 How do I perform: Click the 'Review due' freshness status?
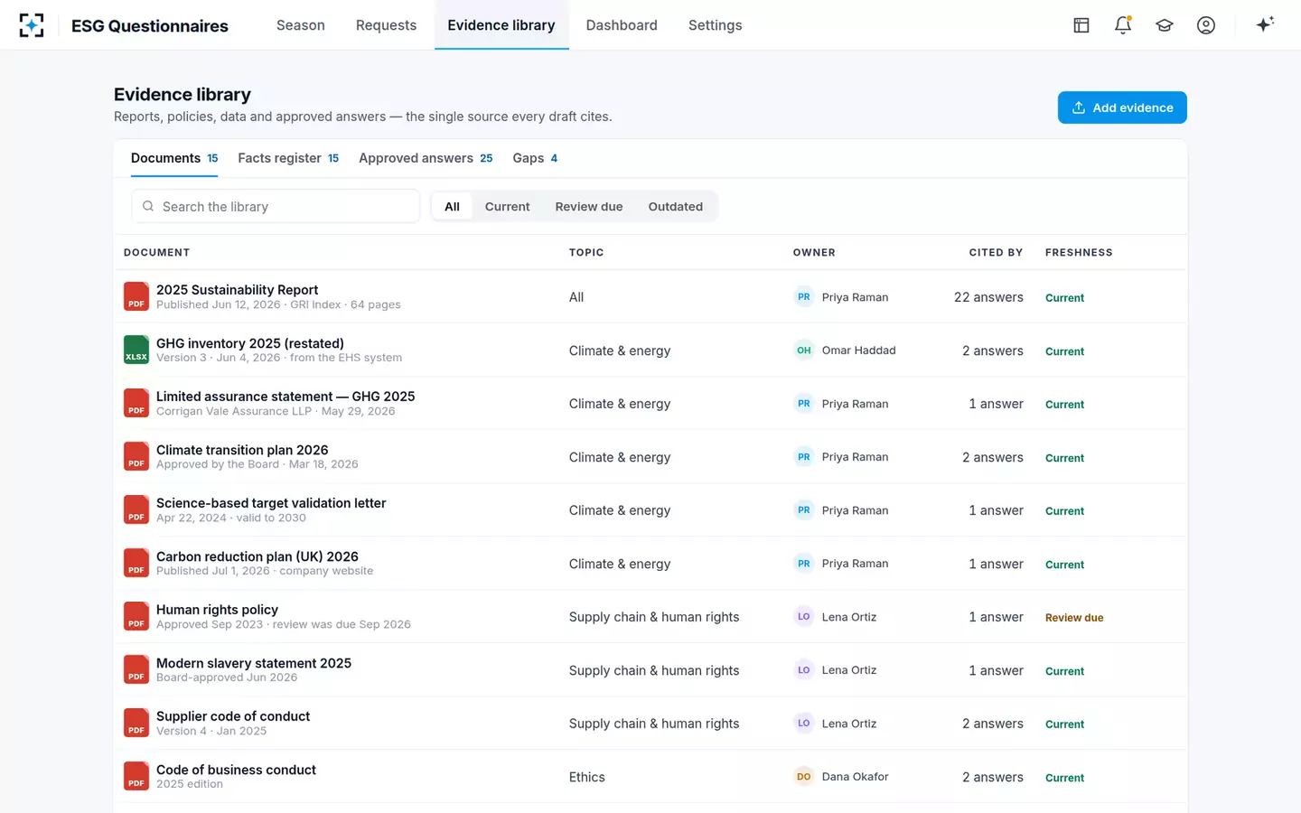(x=1074, y=618)
